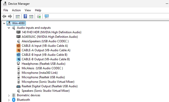Image resolution: width=169 pixels, height=102 pixels.
Task: Click the CABLE-A Input orange icon
Action: pos(18,46)
